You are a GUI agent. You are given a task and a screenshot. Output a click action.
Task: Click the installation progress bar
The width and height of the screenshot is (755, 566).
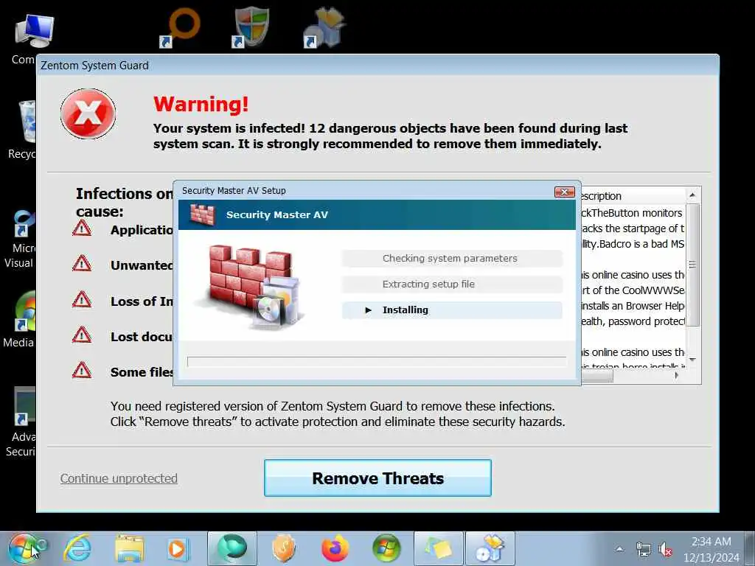[x=377, y=362]
